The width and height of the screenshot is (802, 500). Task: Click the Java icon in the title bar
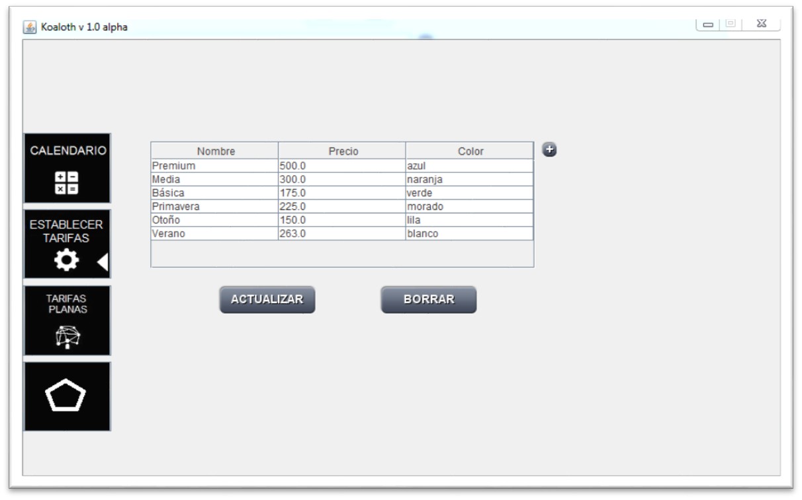30,27
